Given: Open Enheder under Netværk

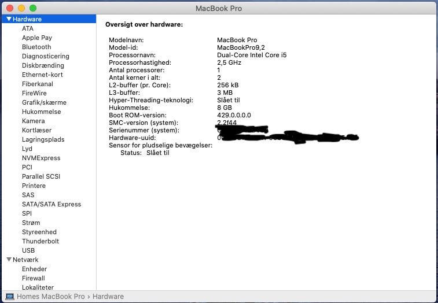Looking at the screenshot, I should [x=34, y=269].
